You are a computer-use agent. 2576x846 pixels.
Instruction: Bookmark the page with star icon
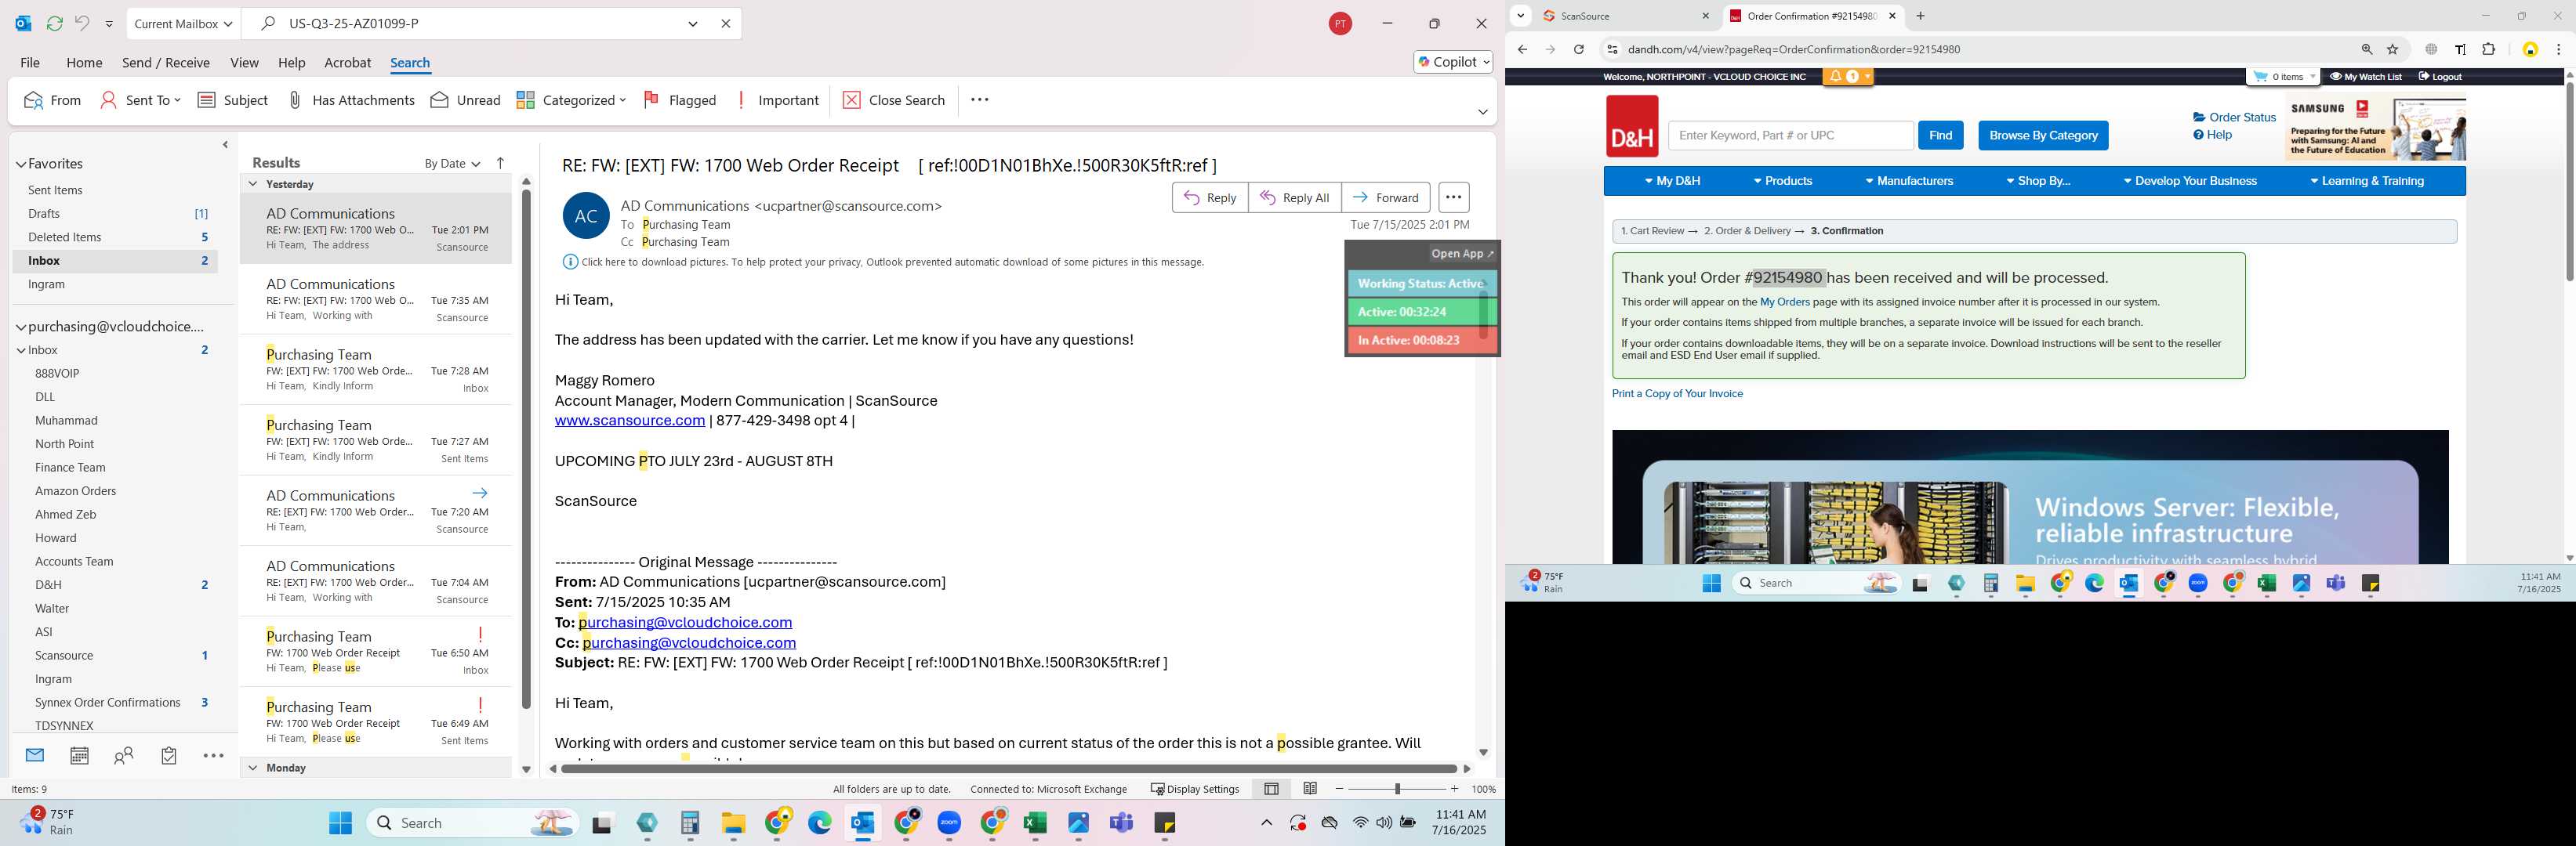2393,49
